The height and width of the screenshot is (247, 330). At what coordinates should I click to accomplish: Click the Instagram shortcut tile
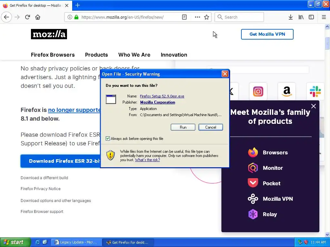coord(258,91)
